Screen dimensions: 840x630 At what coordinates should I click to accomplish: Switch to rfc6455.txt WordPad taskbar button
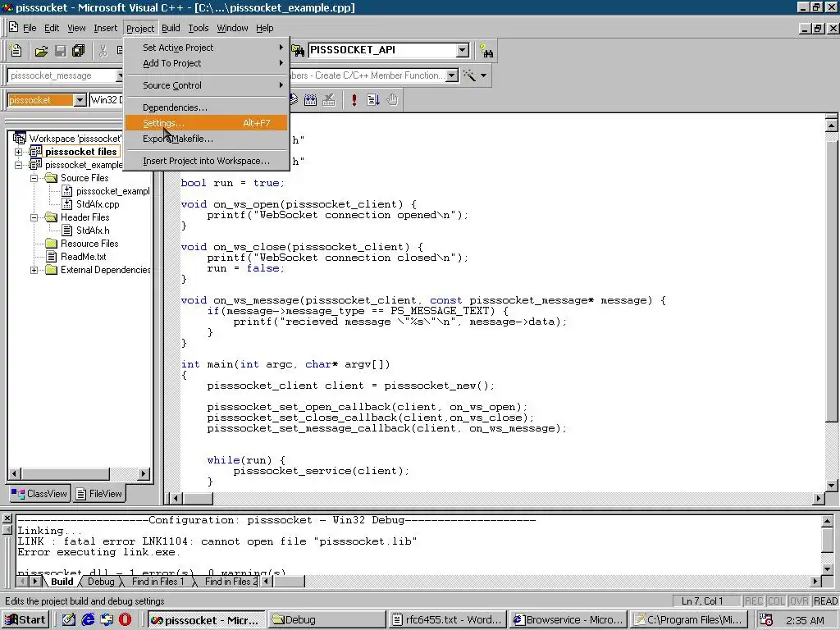(x=448, y=620)
